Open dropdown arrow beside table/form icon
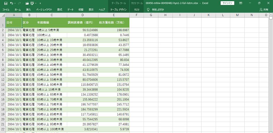 pyautogui.click(x=35, y=3)
